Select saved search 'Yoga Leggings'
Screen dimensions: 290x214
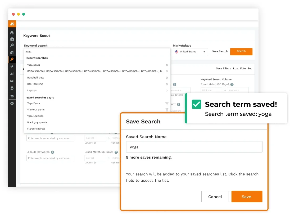pos(35,116)
